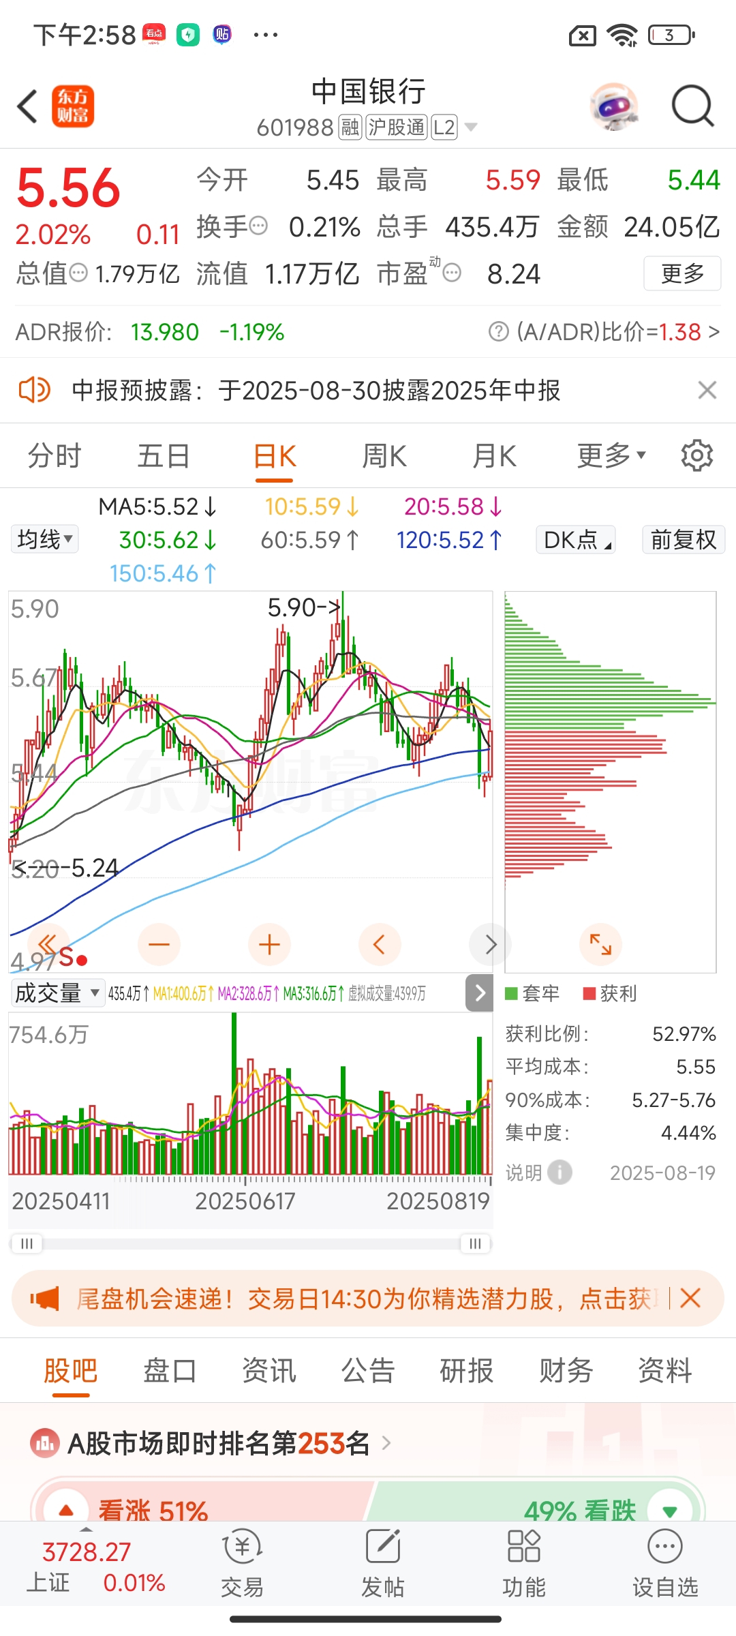This screenshot has width=736, height=1636.
Task: Toggle the DK点 indicator
Action: tap(576, 540)
